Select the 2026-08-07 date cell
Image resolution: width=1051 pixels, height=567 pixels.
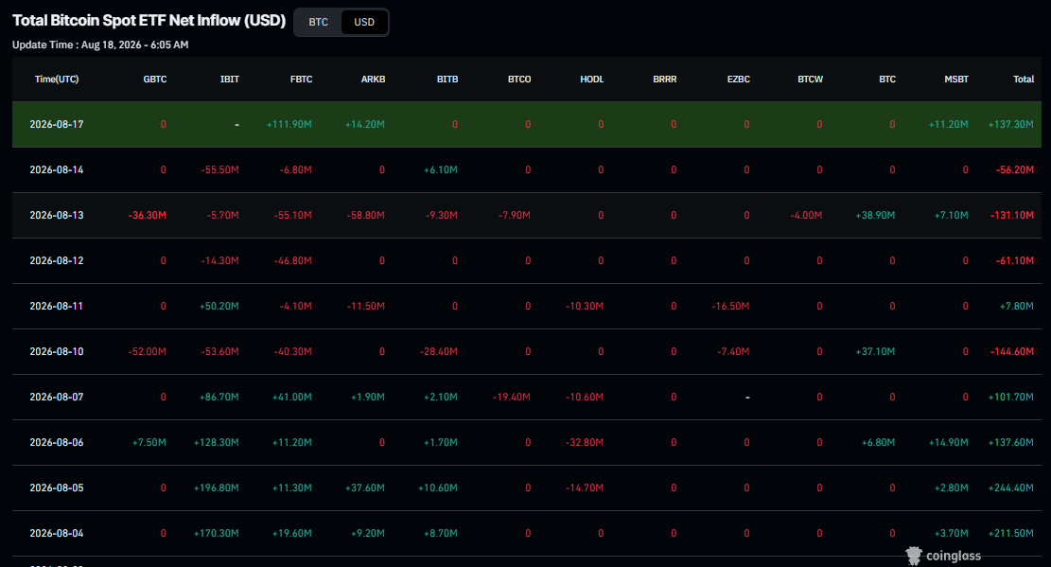click(x=57, y=398)
